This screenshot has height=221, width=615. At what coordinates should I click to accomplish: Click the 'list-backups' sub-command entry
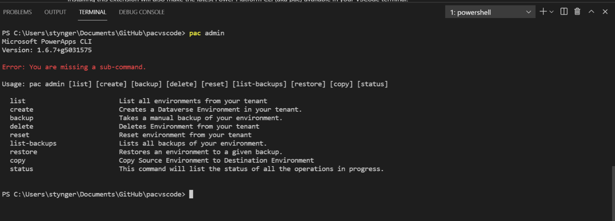pos(33,143)
